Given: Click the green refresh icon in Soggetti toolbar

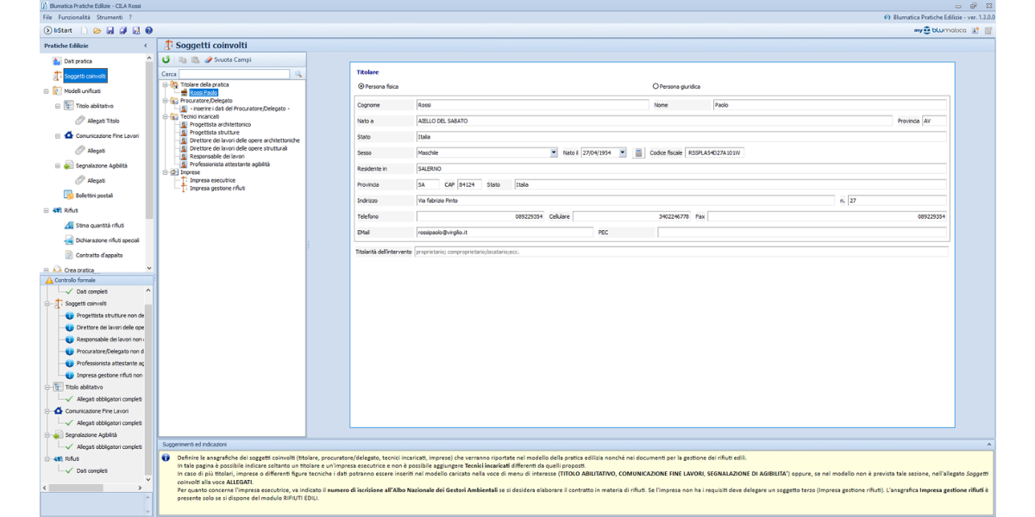Looking at the screenshot, I should pos(166,60).
